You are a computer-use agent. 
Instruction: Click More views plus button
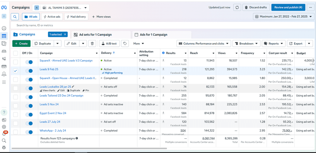point(101,17)
